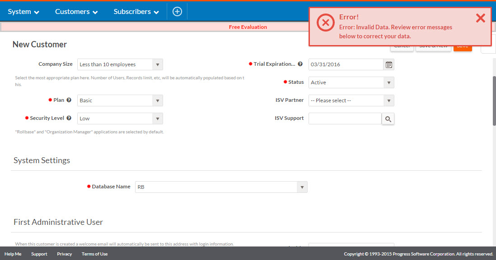Screen dimensions: 496x260
Task: Show help for Security Level field
Action: coord(69,118)
